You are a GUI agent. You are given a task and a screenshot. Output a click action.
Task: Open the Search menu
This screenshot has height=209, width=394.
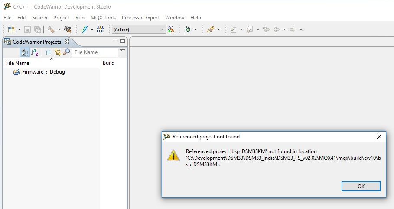point(39,18)
